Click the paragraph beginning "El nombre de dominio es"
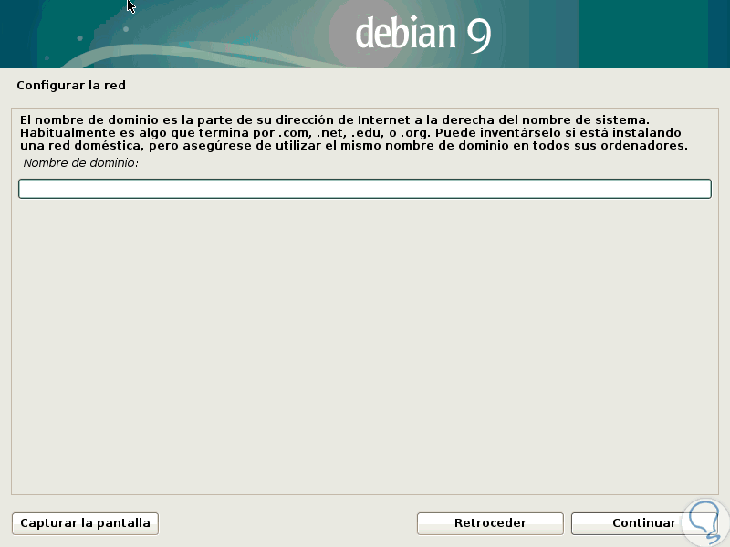730x547 pixels. (x=354, y=132)
